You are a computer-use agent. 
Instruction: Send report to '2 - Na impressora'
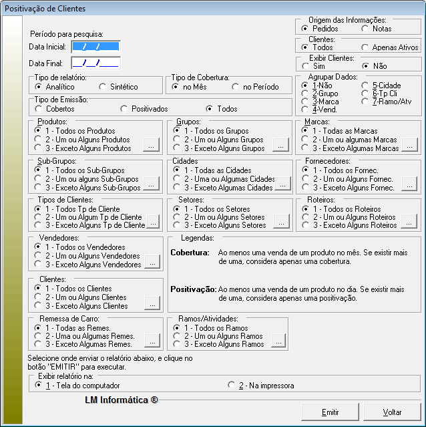[232, 385]
